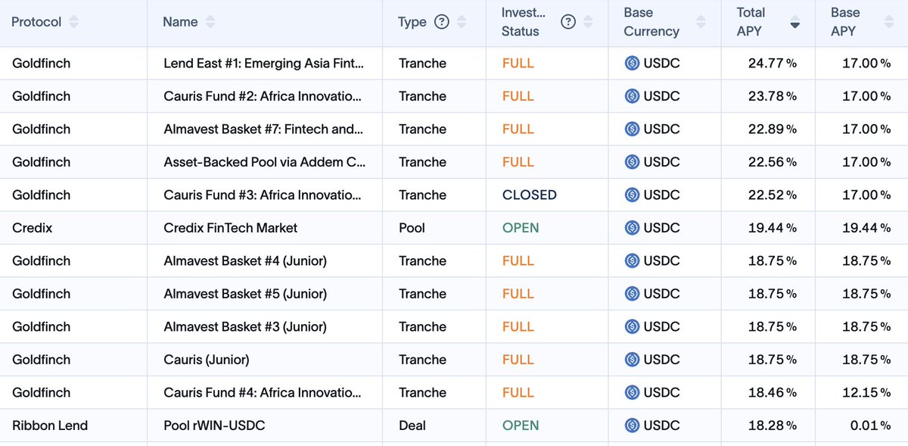The width and height of the screenshot is (908, 446).
Task: Click Goldfinch protocol in Lend East row
Action: click(x=42, y=64)
